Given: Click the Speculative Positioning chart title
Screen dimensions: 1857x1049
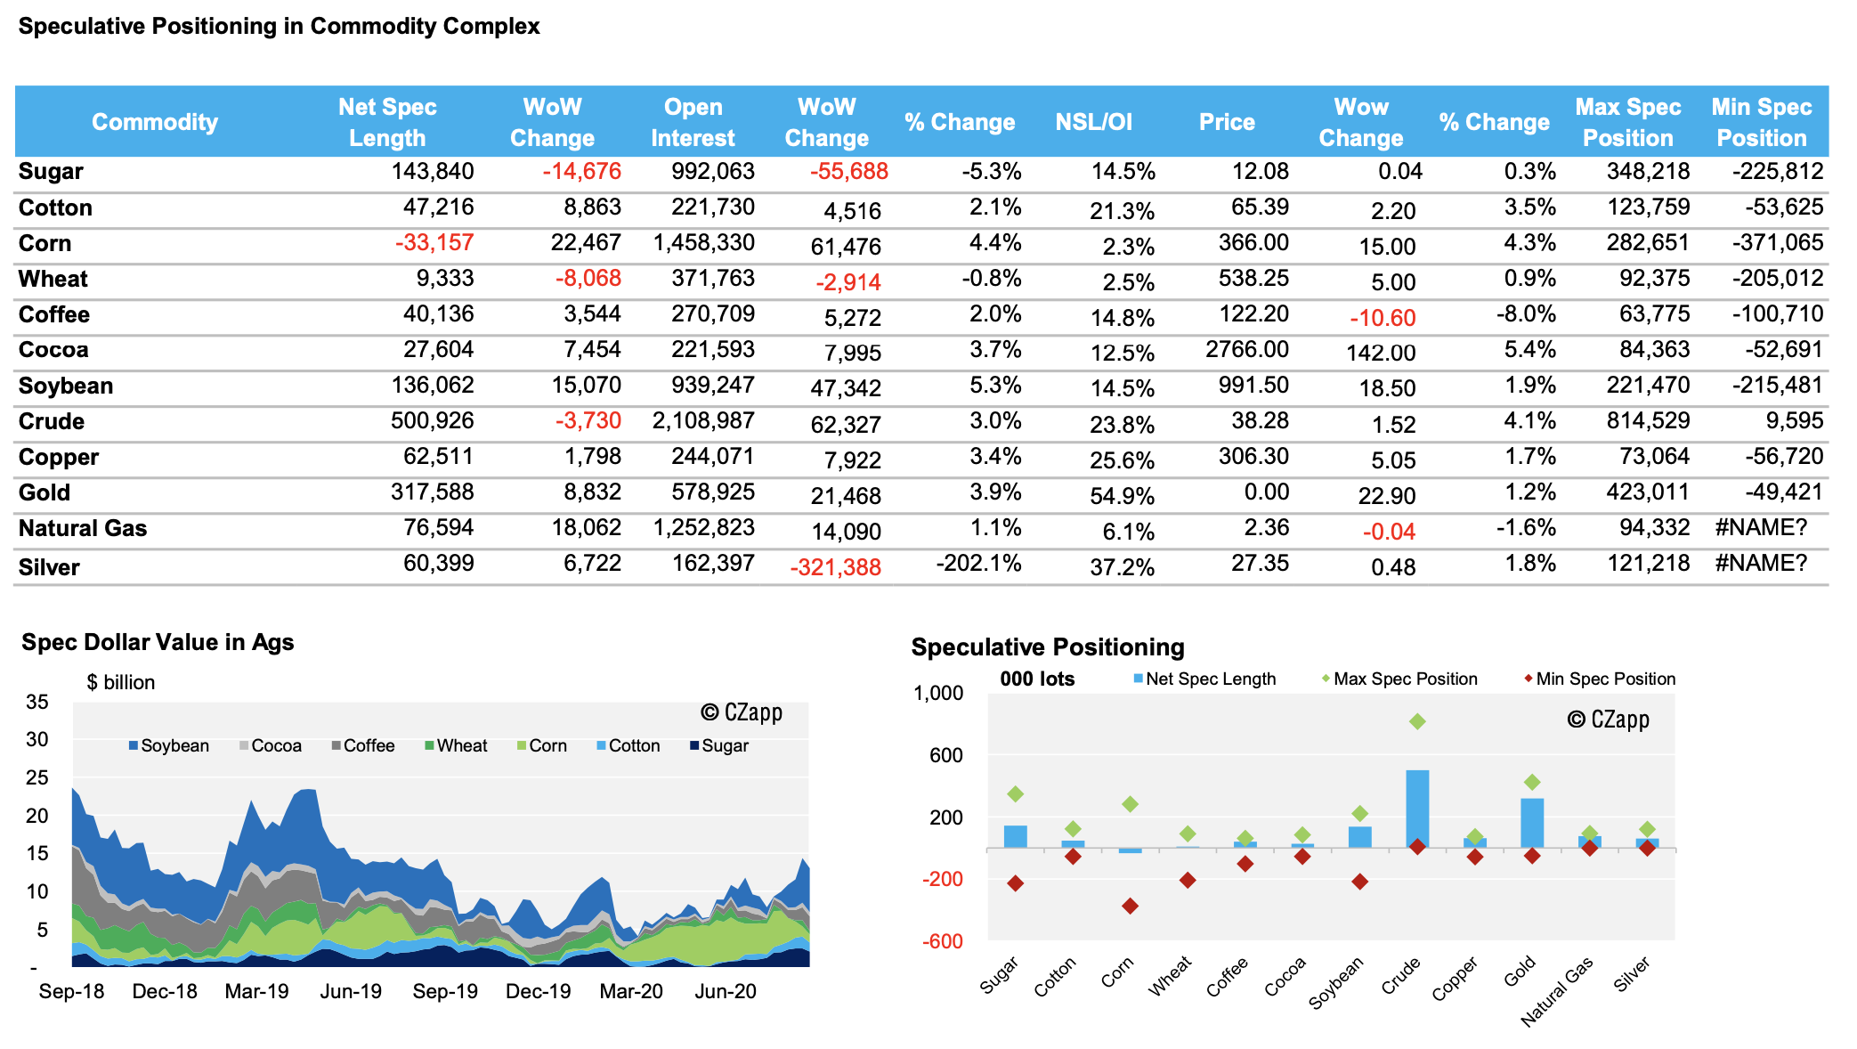Looking at the screenshot, I should click(x=1048, y=646).
